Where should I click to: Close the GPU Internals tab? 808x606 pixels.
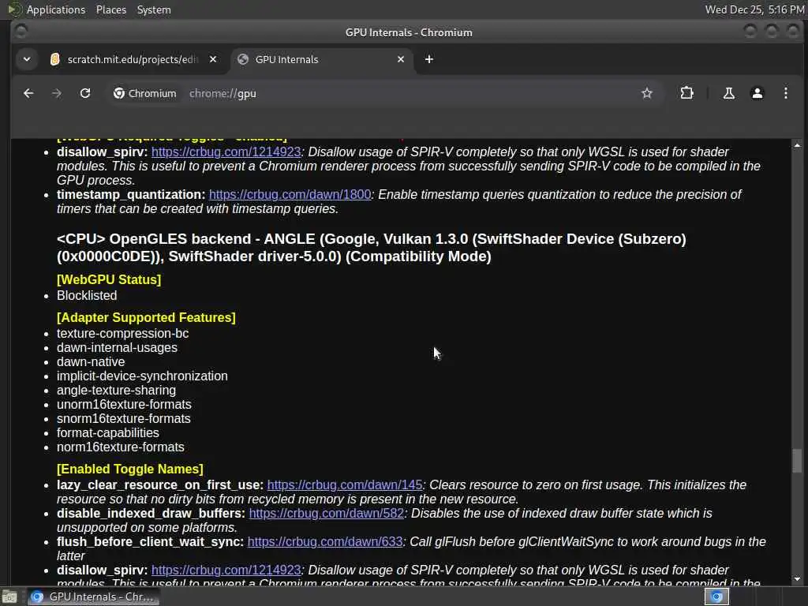point(400,59)
